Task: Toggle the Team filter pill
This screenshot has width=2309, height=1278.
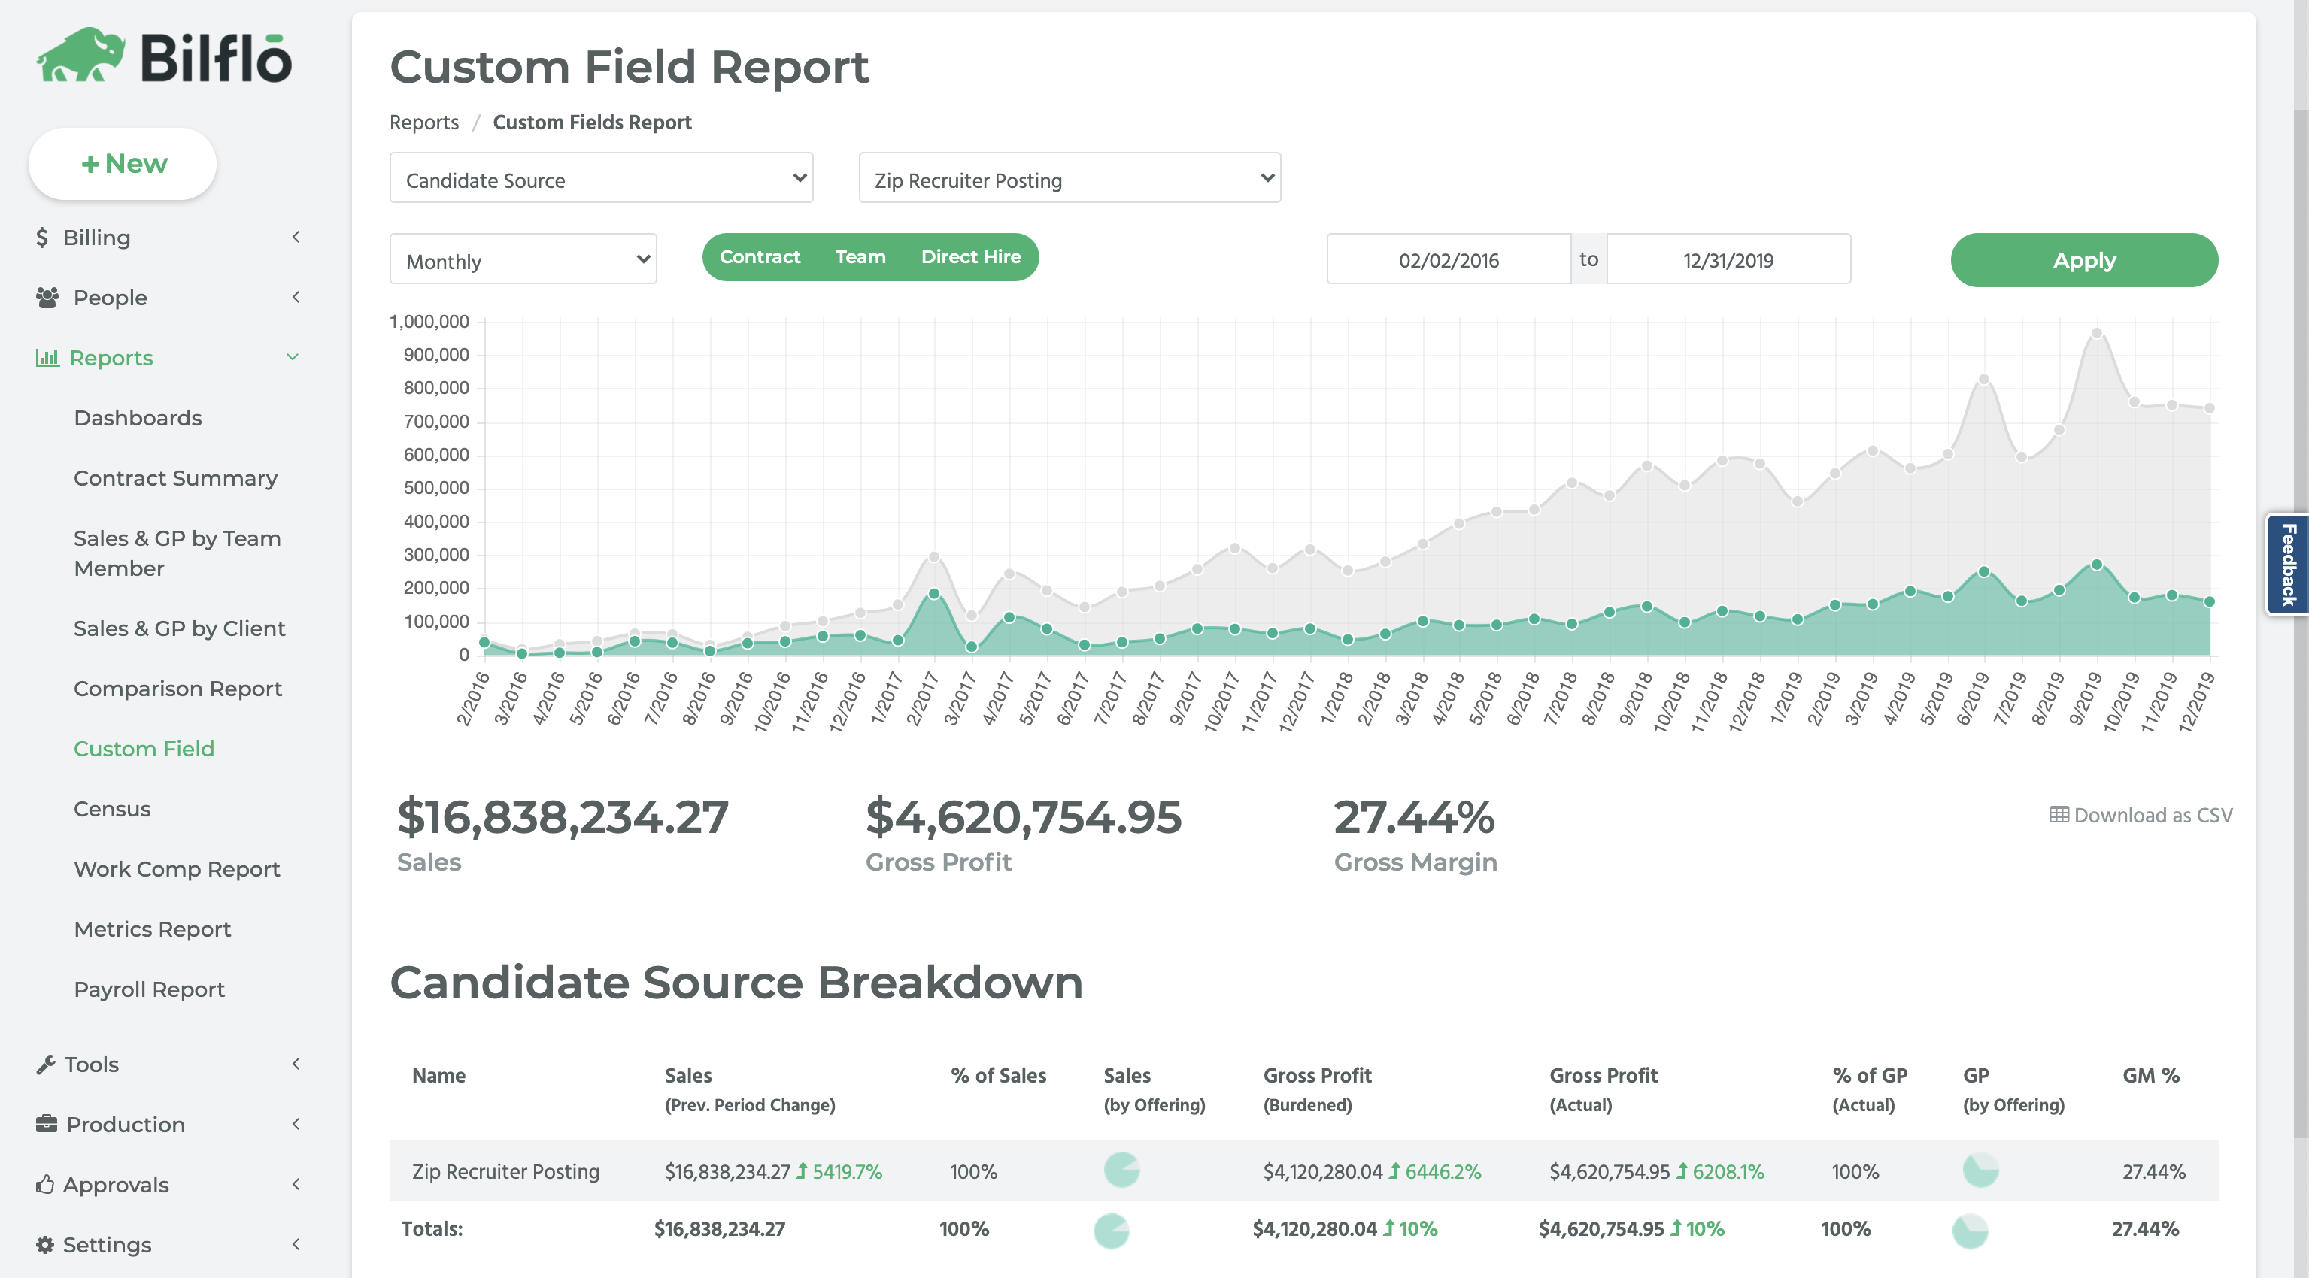Action: [860, 257]
